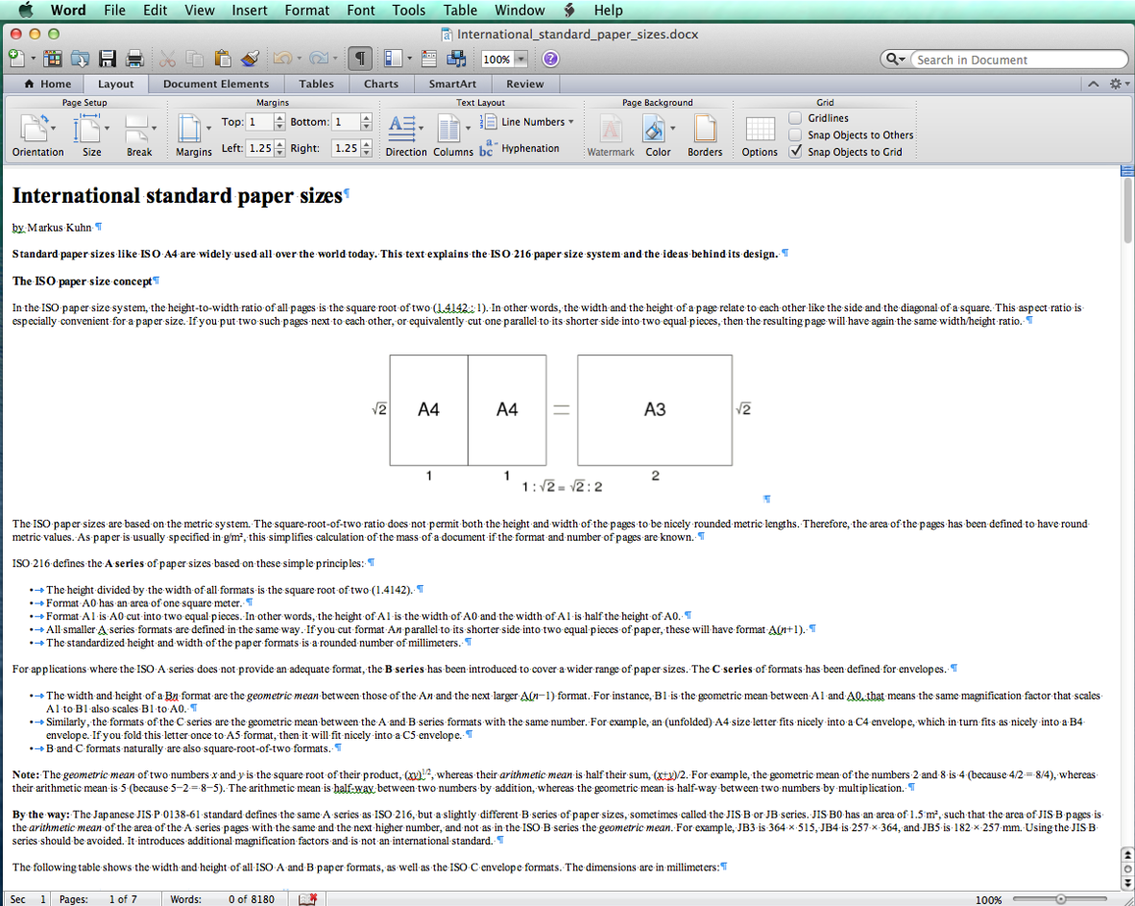The width and height of the screenshot is (1135, 906).
Task: Select the Format Painter brush icon
Action: tap(250, 59)
